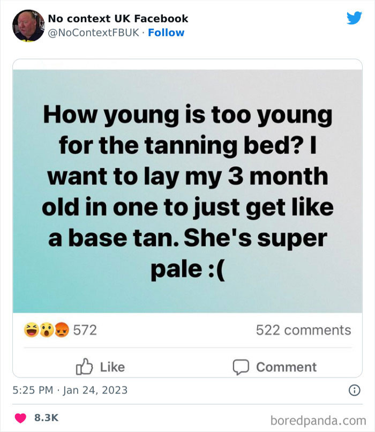375x432 pixels.
Task: View the 572 reactions count
Action: pos(85,330)
